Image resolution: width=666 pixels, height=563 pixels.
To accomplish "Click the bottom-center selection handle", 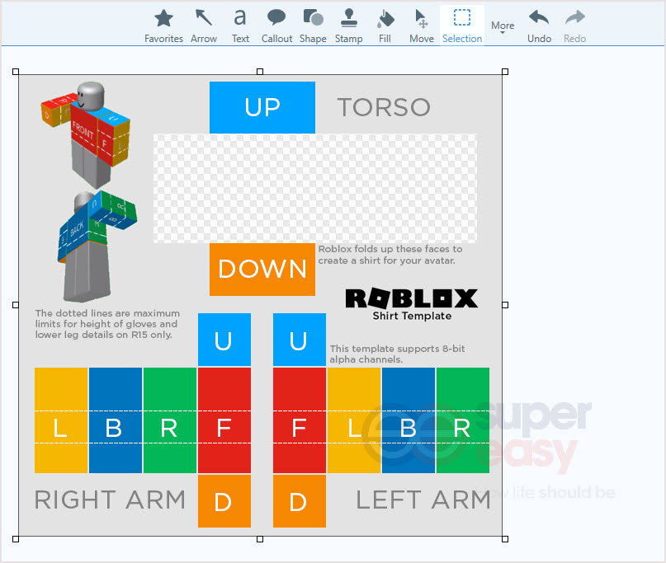I will tap(260, 539).
